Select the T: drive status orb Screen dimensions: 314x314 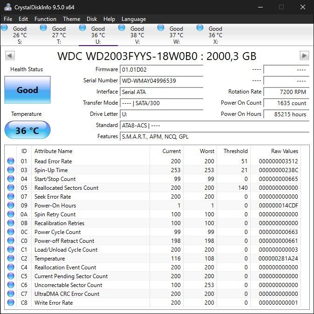point(43,28)
